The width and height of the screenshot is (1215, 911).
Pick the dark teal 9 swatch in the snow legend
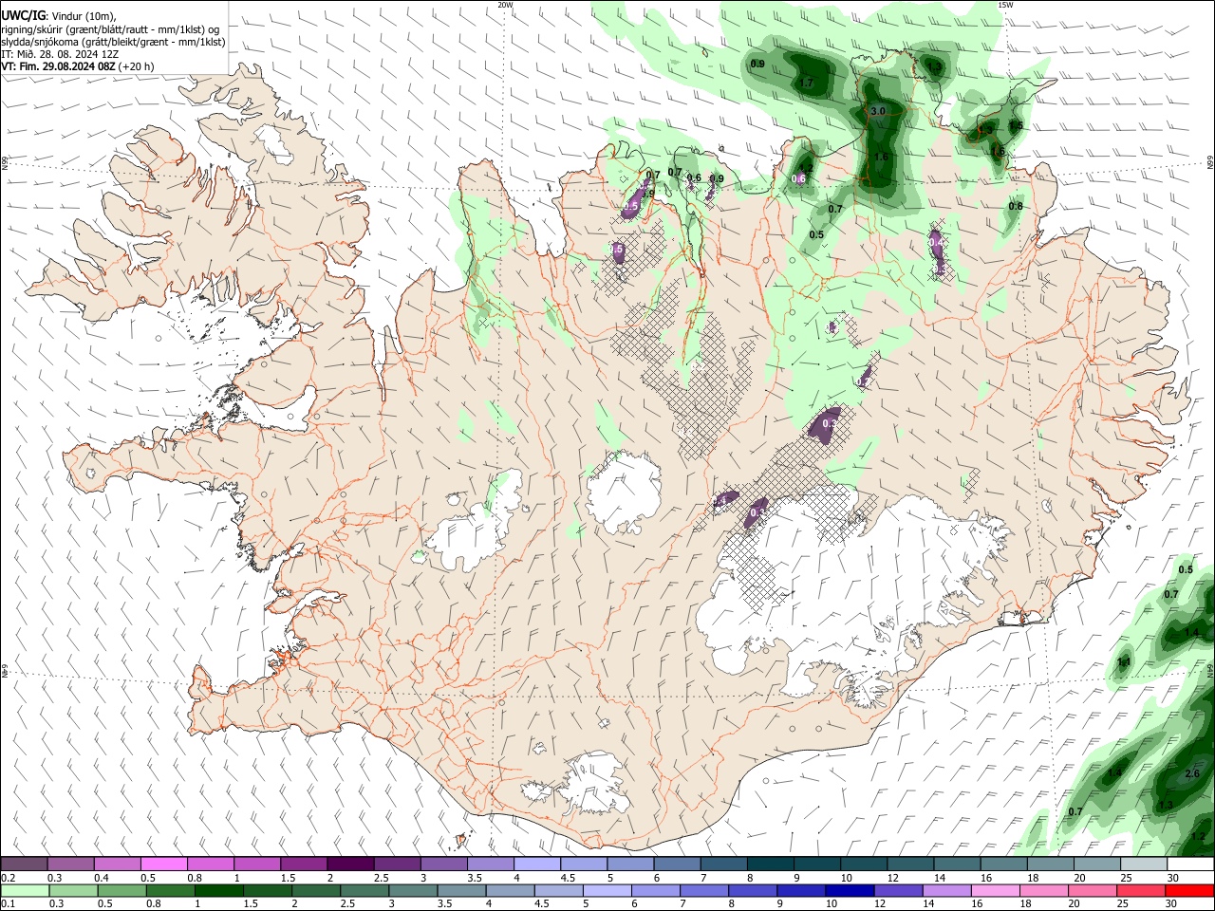point(815,864)
